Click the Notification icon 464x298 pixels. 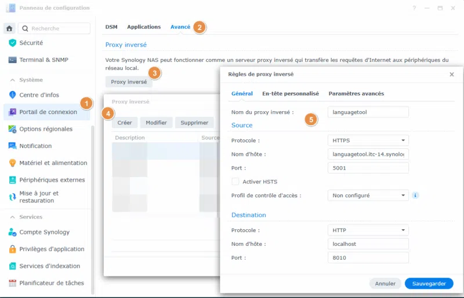[12, 146]
